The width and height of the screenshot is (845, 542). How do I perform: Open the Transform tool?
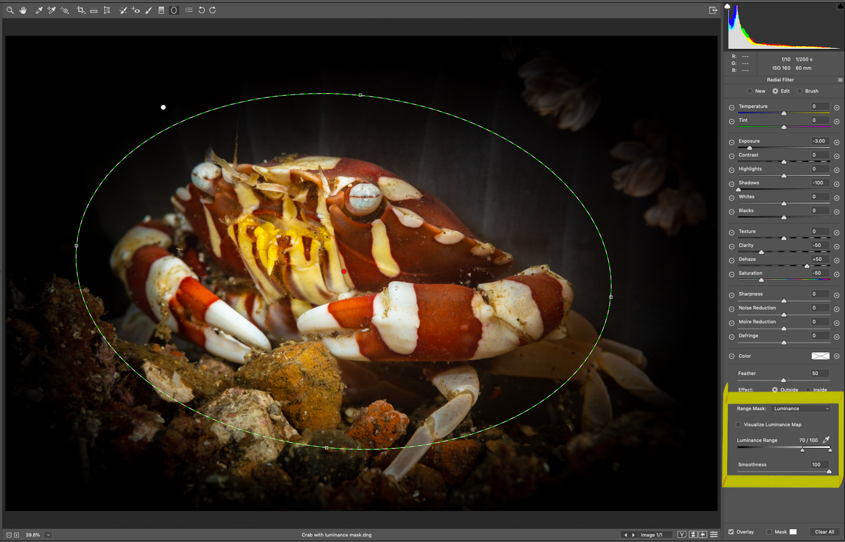[x=107, y=10]
